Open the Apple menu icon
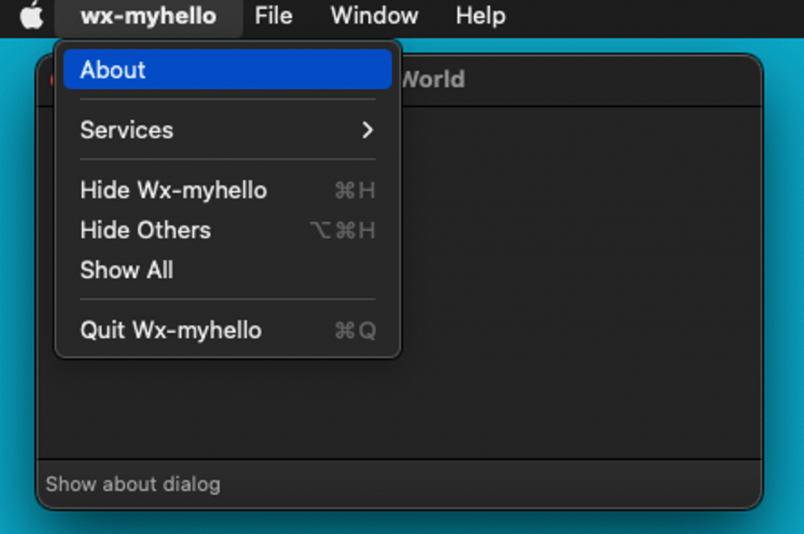Viewport: 804px width, 534px height. [x=31, y=16]
